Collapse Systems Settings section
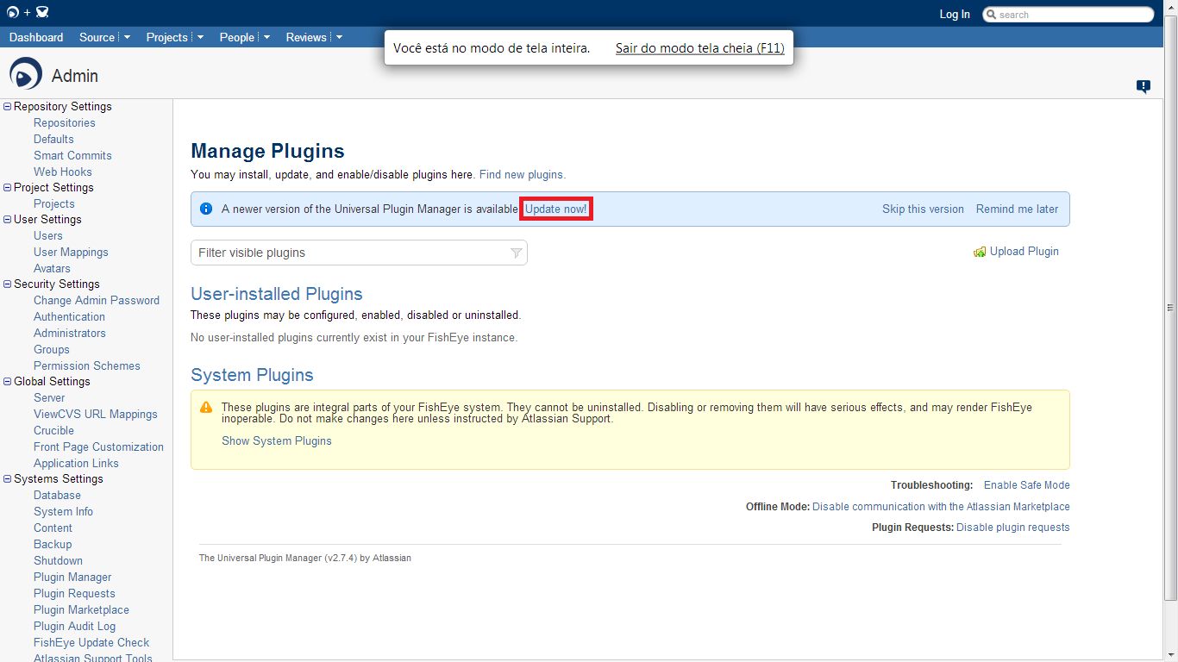 8,479
